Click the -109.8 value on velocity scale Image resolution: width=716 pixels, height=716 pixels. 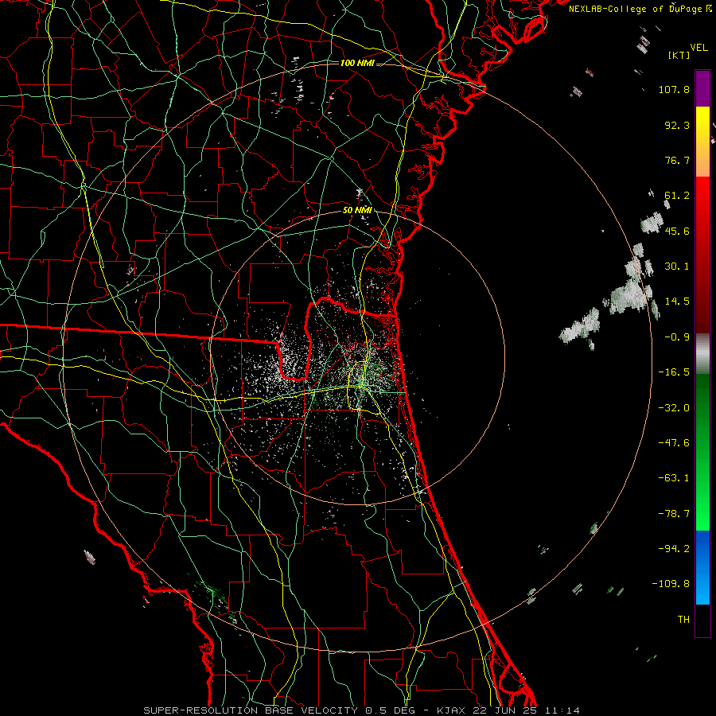(x=671, y=584)
